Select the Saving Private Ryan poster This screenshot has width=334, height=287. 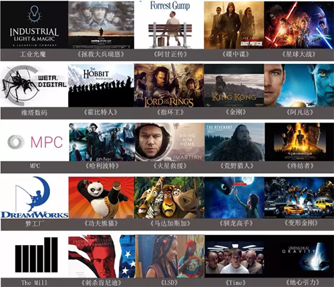pyautogui.click(x=101, y=25)
